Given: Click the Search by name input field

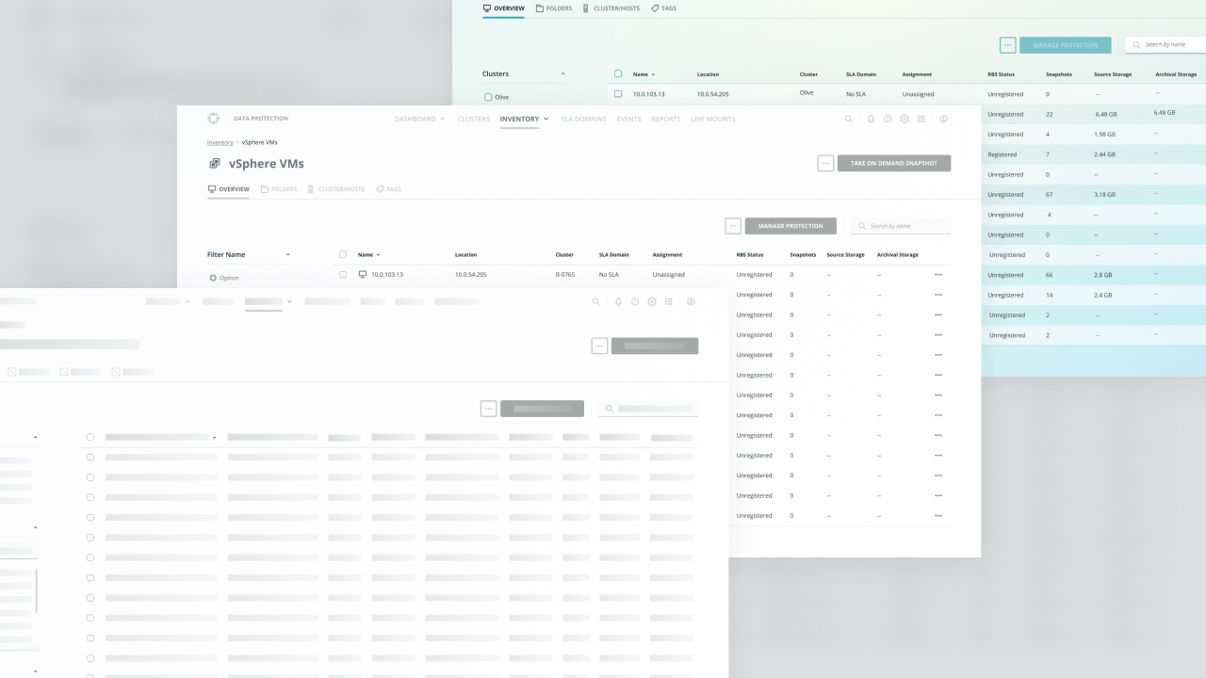Looking at the screenshot, I should coord(900,226).
